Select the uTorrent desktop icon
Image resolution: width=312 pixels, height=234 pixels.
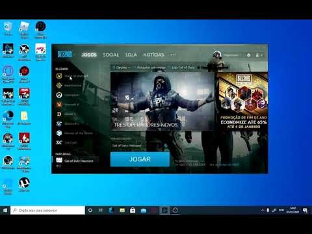click(x=24, y=185)
